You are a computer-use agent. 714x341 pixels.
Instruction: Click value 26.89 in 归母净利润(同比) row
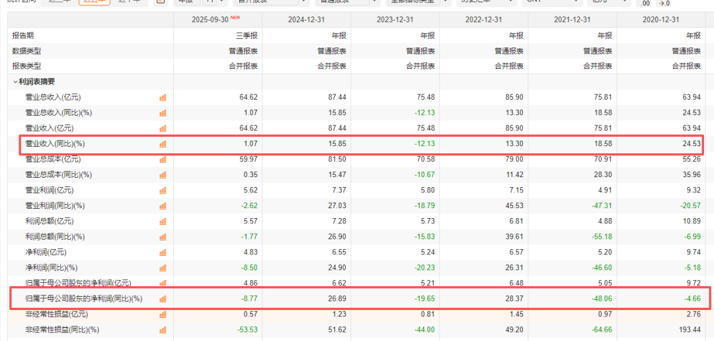point(338,299)
